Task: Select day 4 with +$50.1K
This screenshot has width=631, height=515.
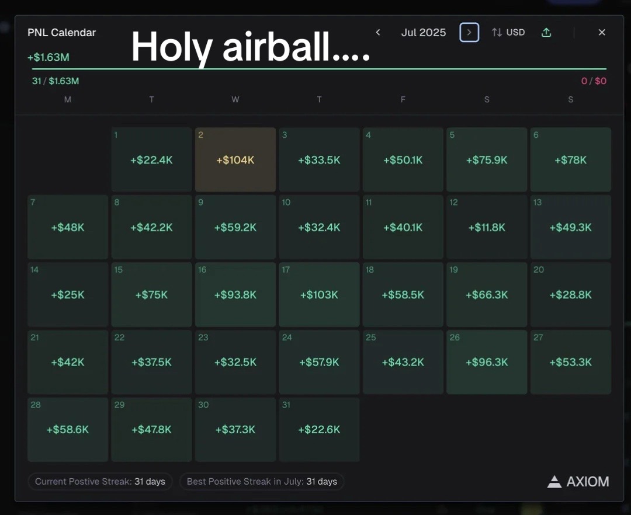Action: (x=403, y=159)
